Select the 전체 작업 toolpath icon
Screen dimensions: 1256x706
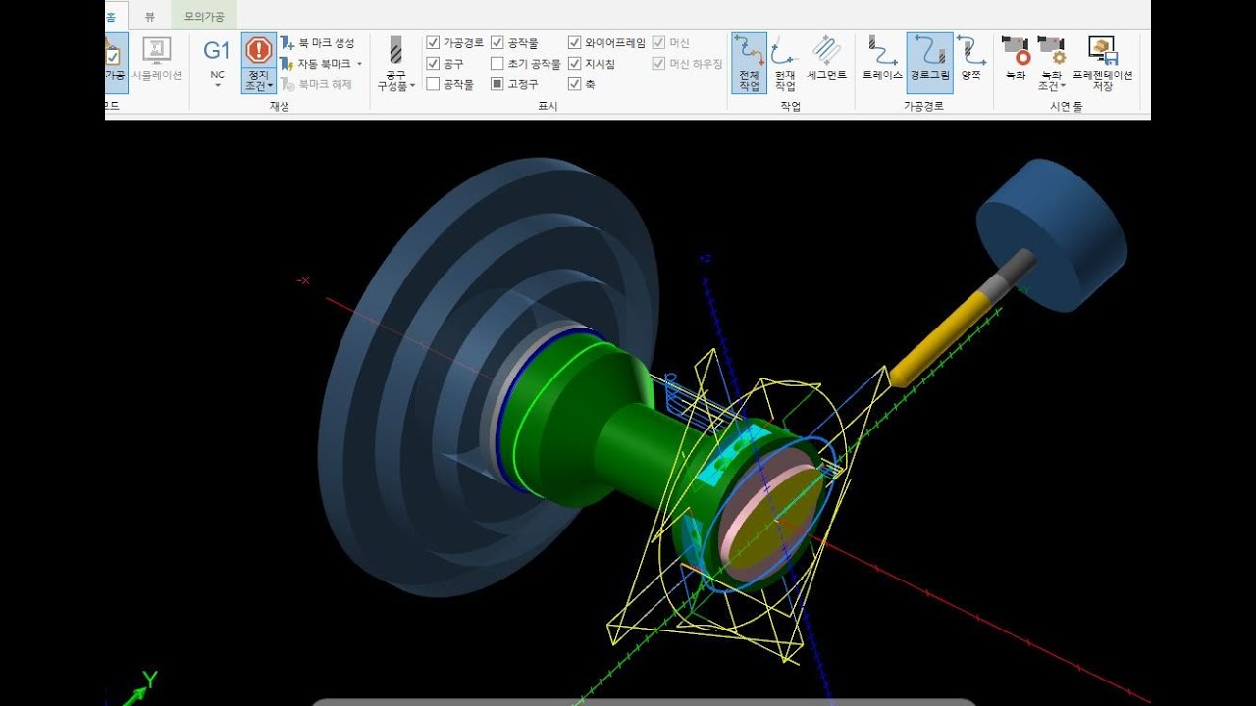tap(749, 50)
